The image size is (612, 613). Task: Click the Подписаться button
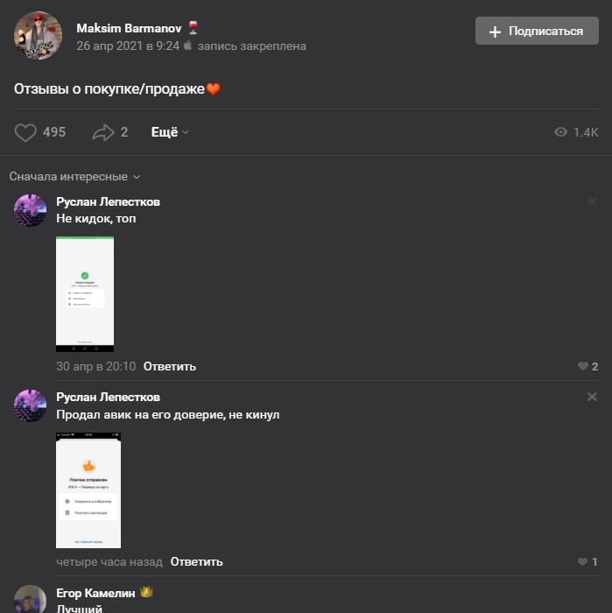[537, 31]
